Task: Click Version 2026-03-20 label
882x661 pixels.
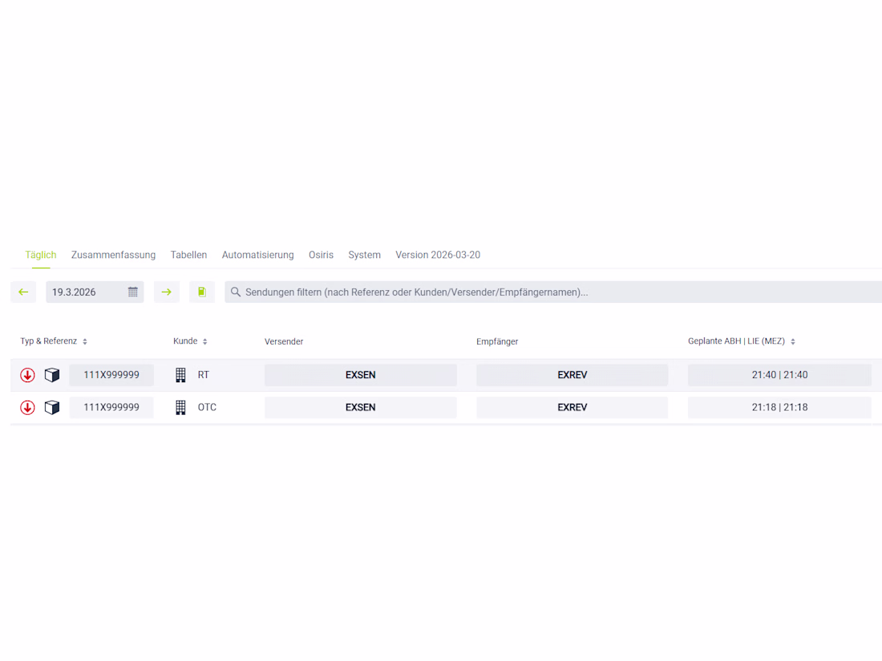Action: (438, 255)
